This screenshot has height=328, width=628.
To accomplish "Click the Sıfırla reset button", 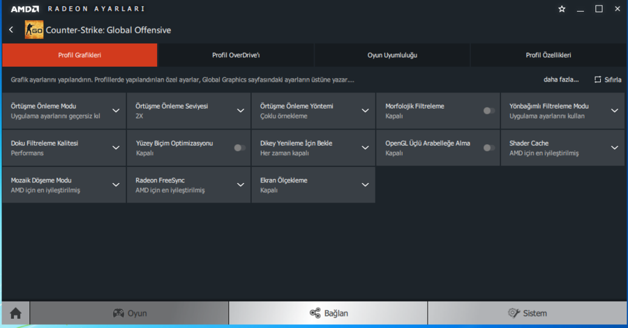I will tap(608, 79).
